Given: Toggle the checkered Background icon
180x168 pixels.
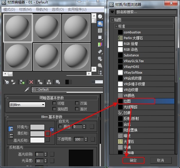Looking at the screenshot, I should (x=100, y=31).
